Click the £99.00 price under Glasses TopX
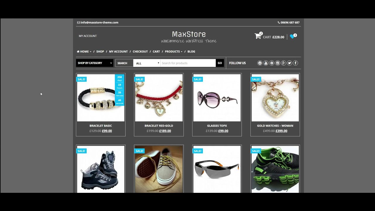This screenshot has width=375, height=211. coord(223,131)
